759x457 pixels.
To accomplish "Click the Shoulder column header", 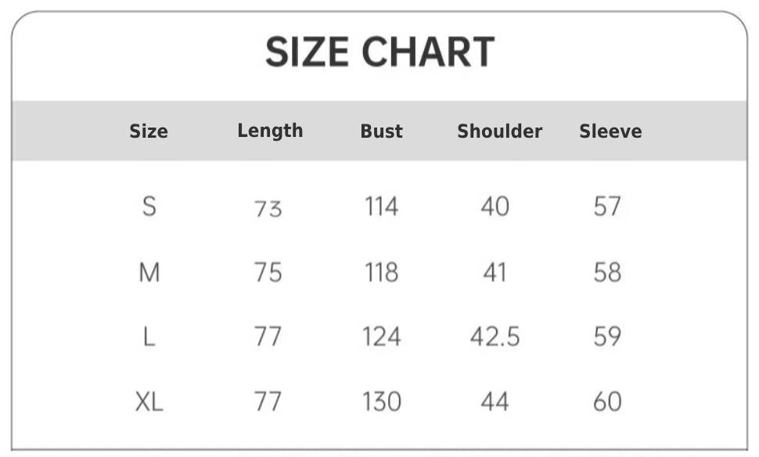I will 499,131.
